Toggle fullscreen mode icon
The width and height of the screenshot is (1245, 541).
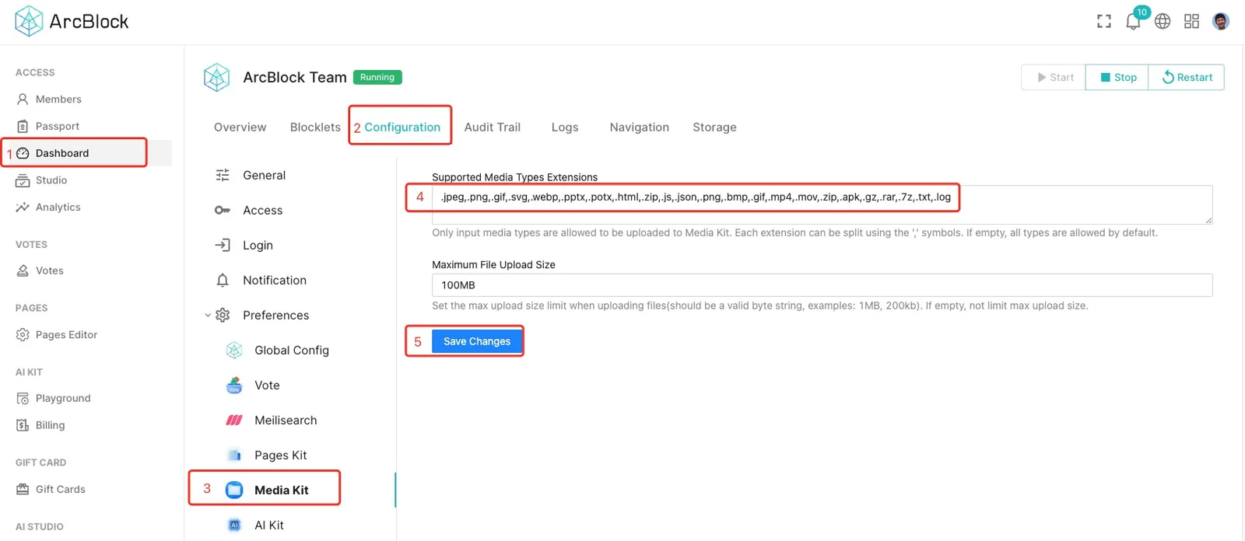1104,21
